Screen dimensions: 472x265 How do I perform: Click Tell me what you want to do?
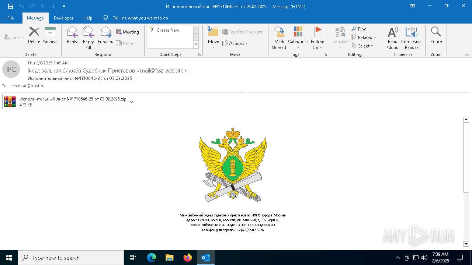pos(140,18)
